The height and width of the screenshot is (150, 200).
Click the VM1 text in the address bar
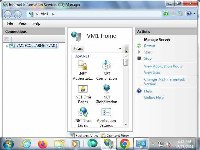point(44,14)
